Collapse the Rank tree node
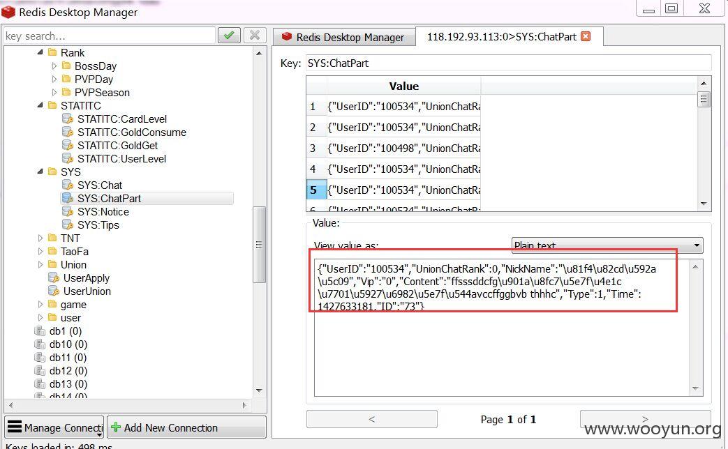The width and height of the screenshot is (728, 449). (40, 52)
